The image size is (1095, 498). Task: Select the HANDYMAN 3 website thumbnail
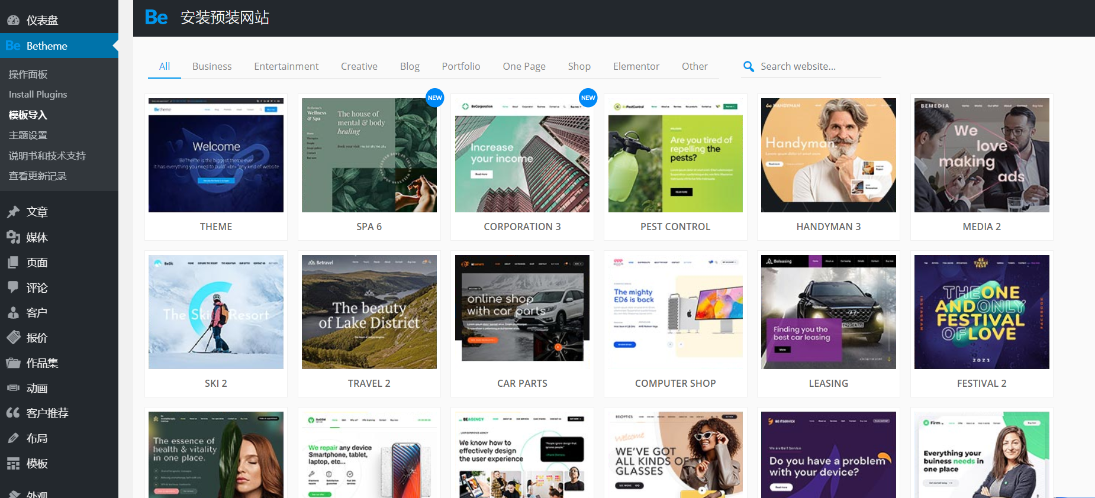tap(829, 155)
